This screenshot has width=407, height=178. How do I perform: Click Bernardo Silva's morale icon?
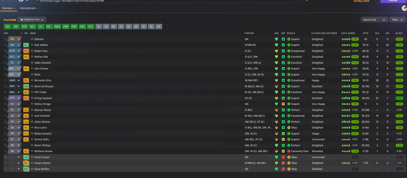tap(289, 80)
